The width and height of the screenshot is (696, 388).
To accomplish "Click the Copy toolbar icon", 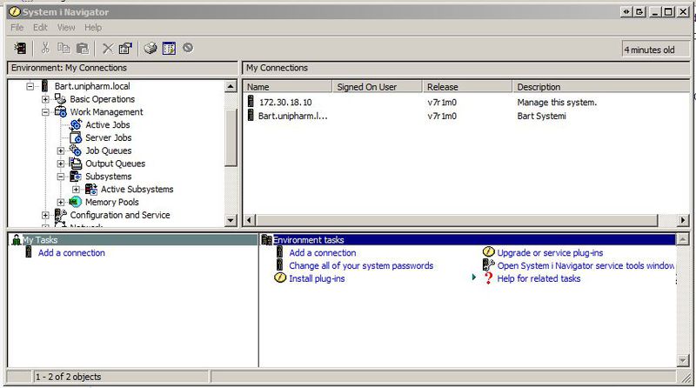I will click(64, 48).
